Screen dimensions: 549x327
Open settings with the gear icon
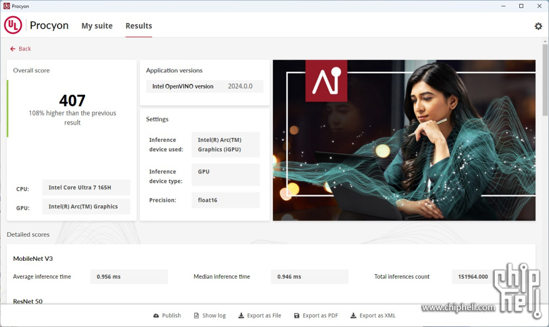[x=538, y=26]
